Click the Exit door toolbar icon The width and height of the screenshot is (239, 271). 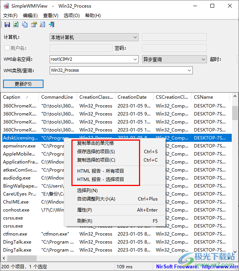52,24
